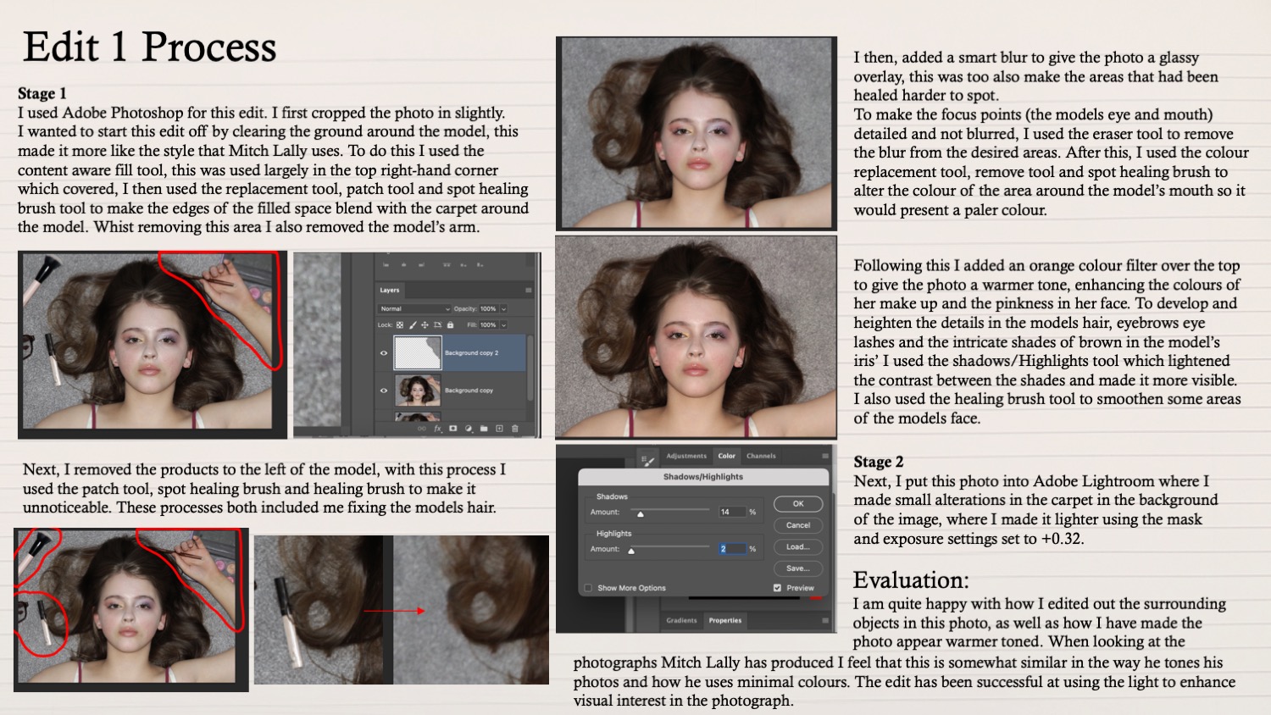Click the lock transparent pixels icon
The height and width of the screenshot is (715, 1271).
pyautogui.click(x=400, y=325)
